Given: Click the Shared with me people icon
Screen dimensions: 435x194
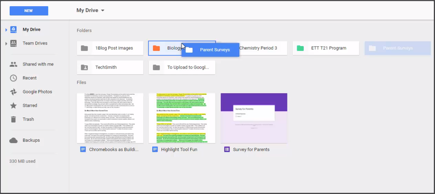Looking at the screenshot, I should click(13, 64).
